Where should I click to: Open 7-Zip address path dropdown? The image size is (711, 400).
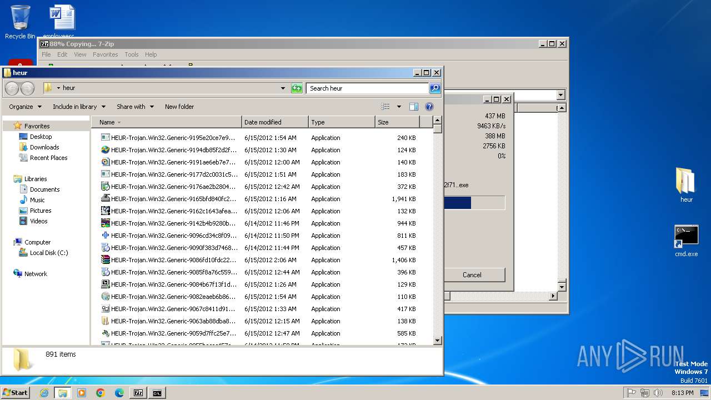point(560,96)
